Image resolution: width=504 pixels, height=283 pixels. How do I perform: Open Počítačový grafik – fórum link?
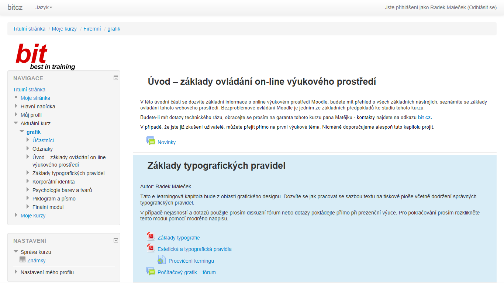(187, 272)
